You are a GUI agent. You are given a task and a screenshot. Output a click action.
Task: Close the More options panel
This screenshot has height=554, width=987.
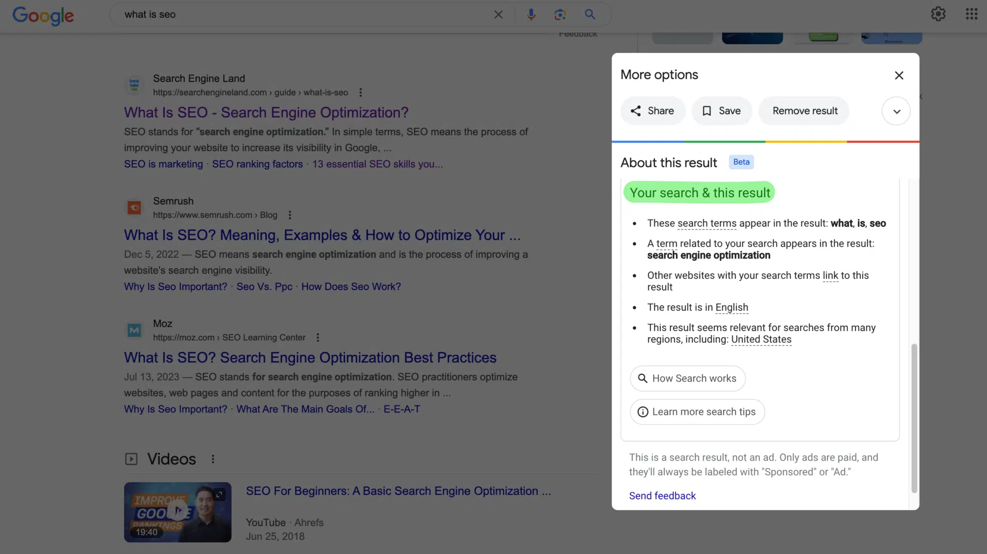(899, 76)
